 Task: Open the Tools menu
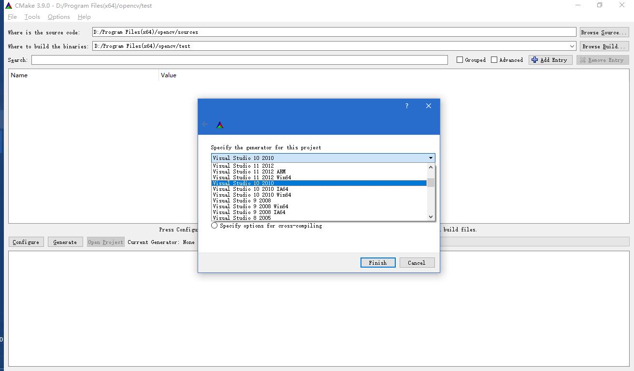tap(32, 16)
